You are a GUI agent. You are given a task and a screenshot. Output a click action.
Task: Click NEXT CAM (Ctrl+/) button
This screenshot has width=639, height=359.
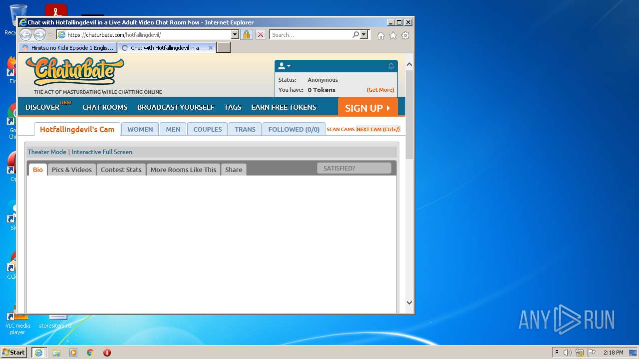pos(378,129)
